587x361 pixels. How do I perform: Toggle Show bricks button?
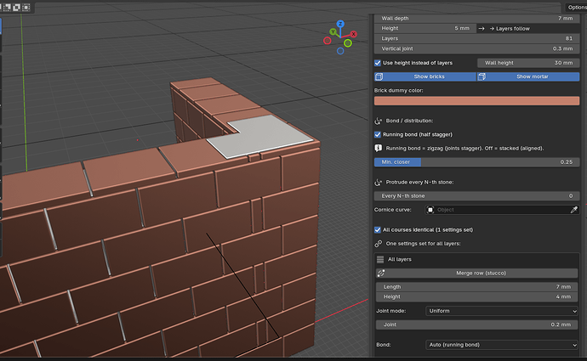coord(425,76)
